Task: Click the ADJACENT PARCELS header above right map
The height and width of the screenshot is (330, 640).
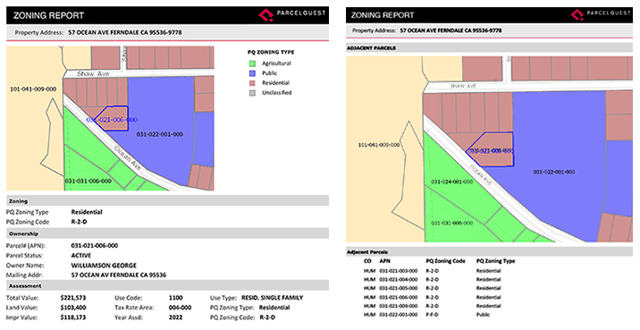Action: (489, 47)
